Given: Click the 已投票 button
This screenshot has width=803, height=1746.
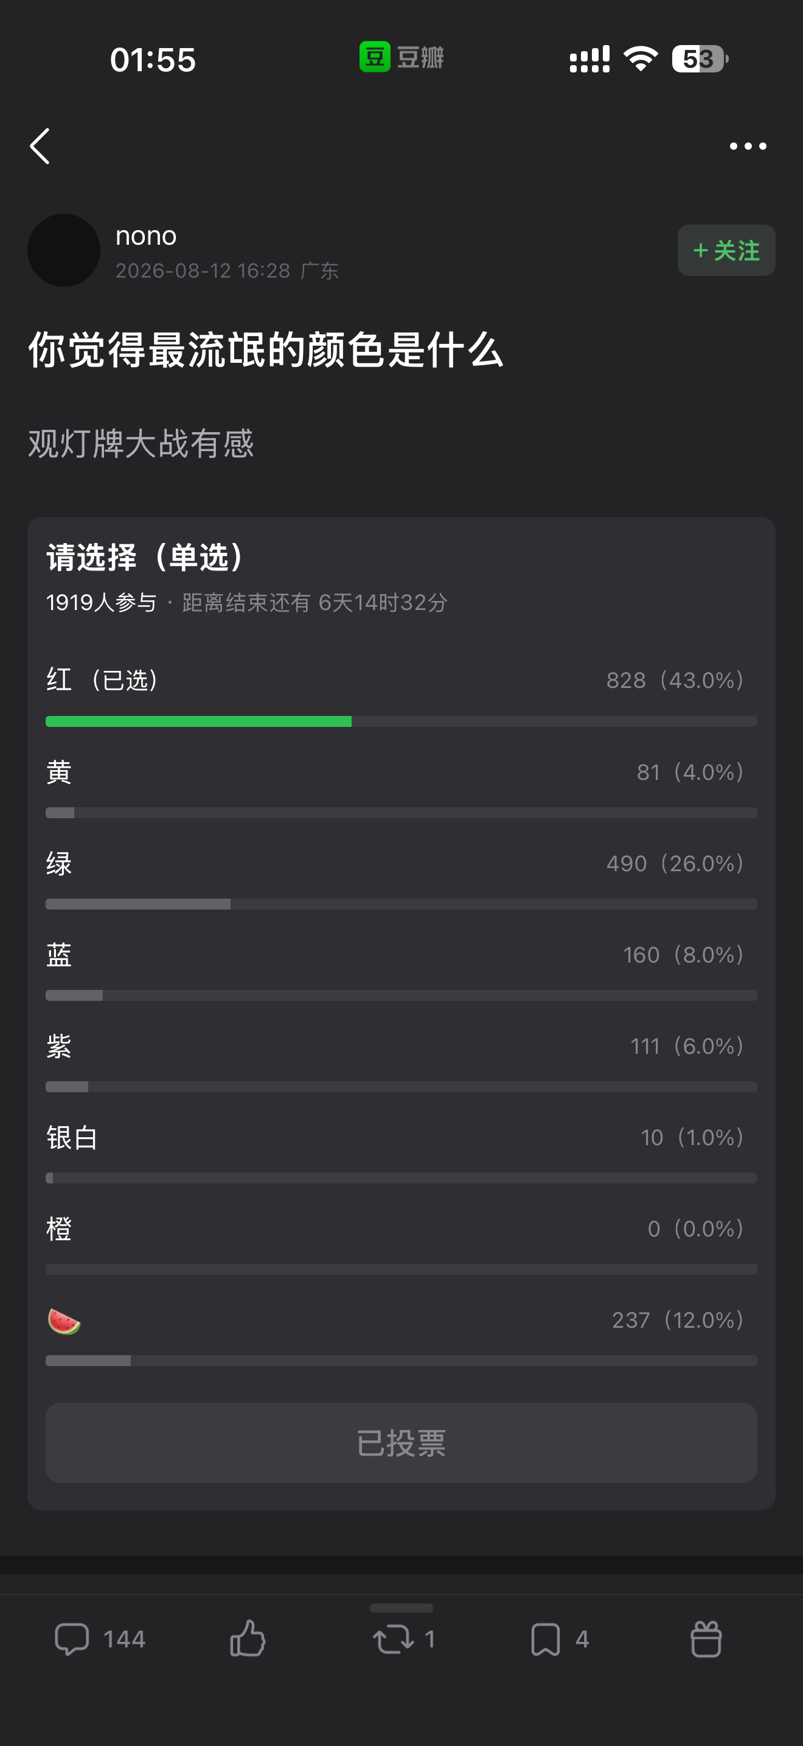Looking at the screenshot, I should 401,1443.
